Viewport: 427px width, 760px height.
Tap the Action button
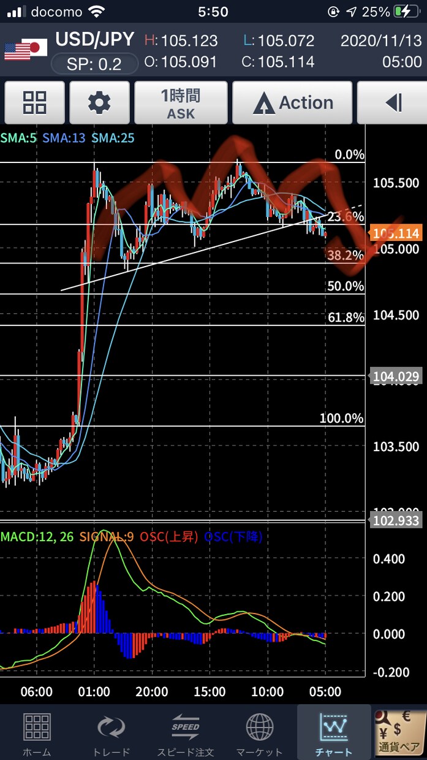pos(293,103)
